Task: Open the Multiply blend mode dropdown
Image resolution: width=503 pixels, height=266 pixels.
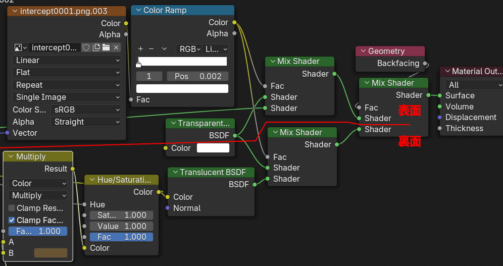Action: (38, 195)
